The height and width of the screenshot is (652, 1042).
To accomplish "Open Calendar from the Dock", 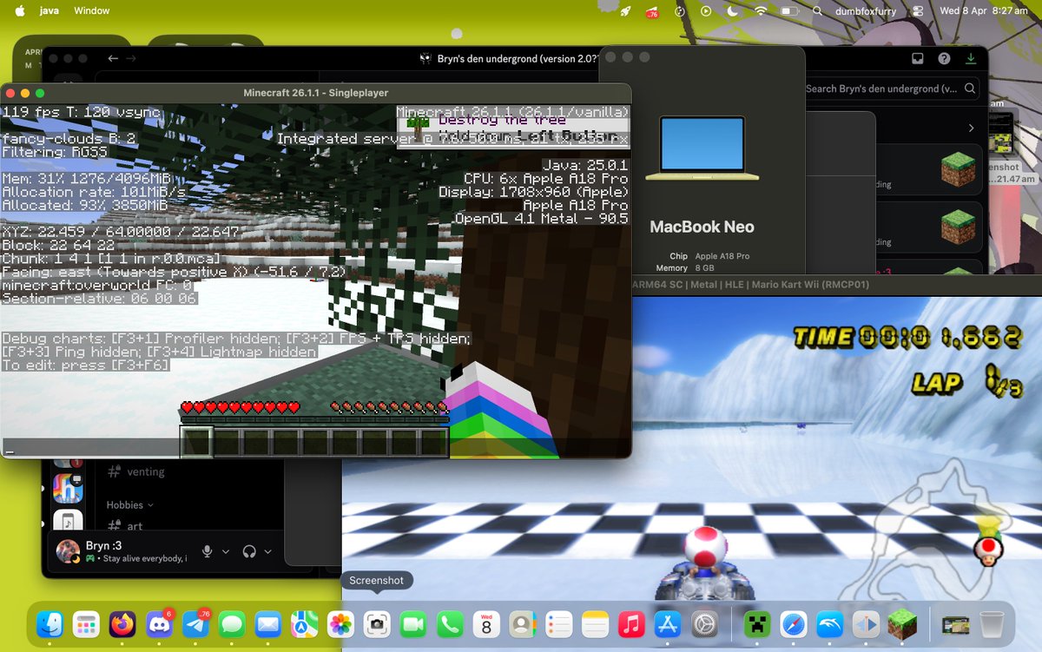I will 486,623.
